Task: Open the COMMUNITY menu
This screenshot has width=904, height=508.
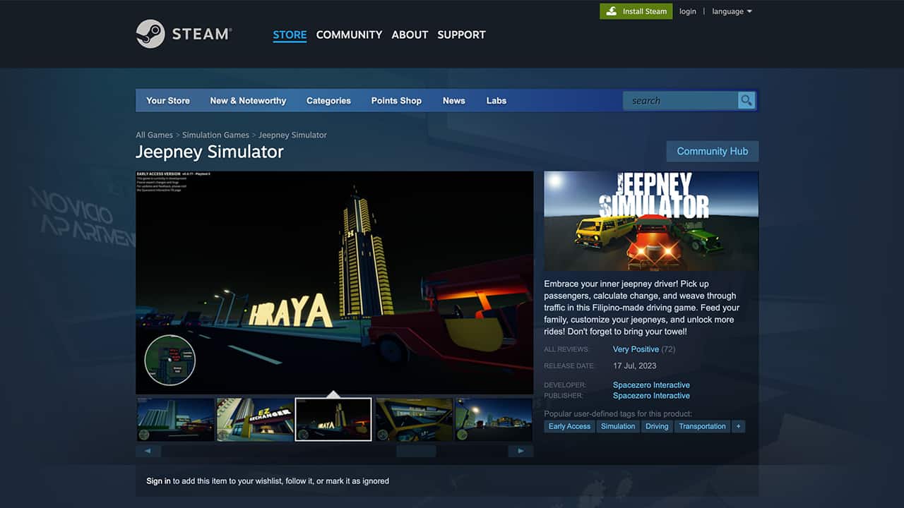Action: (349, 35)
